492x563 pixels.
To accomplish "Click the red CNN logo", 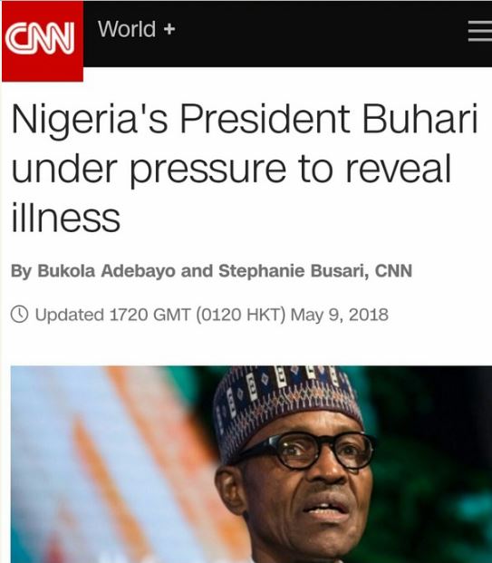I will coord(43,41).
